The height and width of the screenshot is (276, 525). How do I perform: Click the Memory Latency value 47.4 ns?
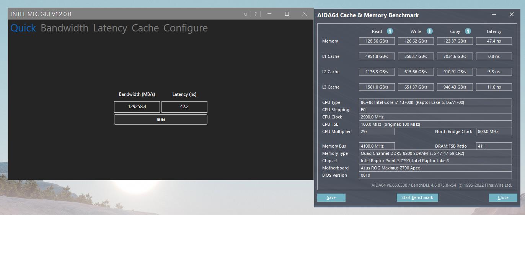[494, 41]
